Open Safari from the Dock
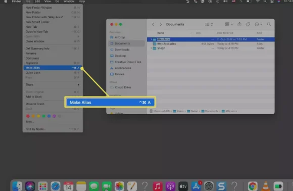The height and width of the screenshot is (191, 293). point(56,186)
